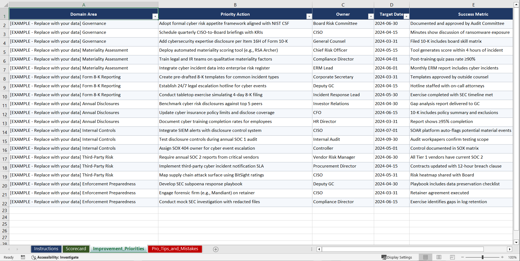Screen dimensions: 520x261
Task: Click the Instructions sheet tab label
Action: (x=46, y=249)
